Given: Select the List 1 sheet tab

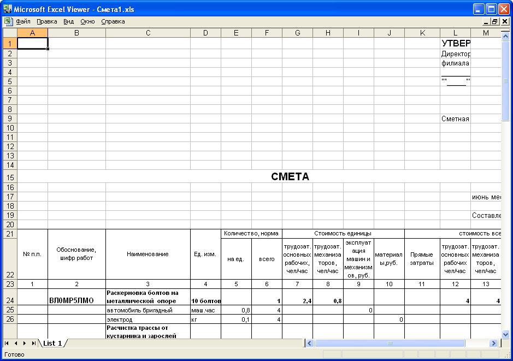Looking at the screenshot, I should click(52, 343).
